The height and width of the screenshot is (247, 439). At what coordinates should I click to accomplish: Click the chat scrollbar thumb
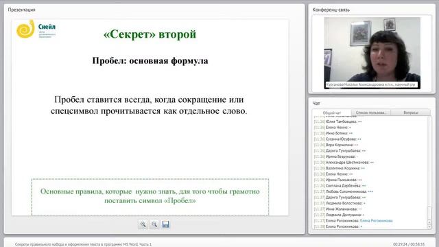tap(429, 213)
